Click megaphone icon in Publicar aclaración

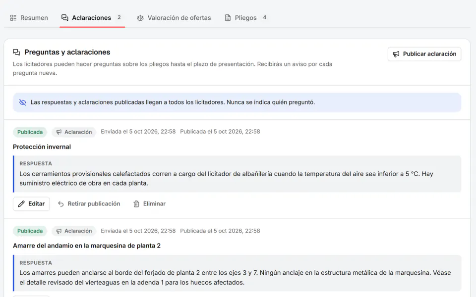point(396,54)
